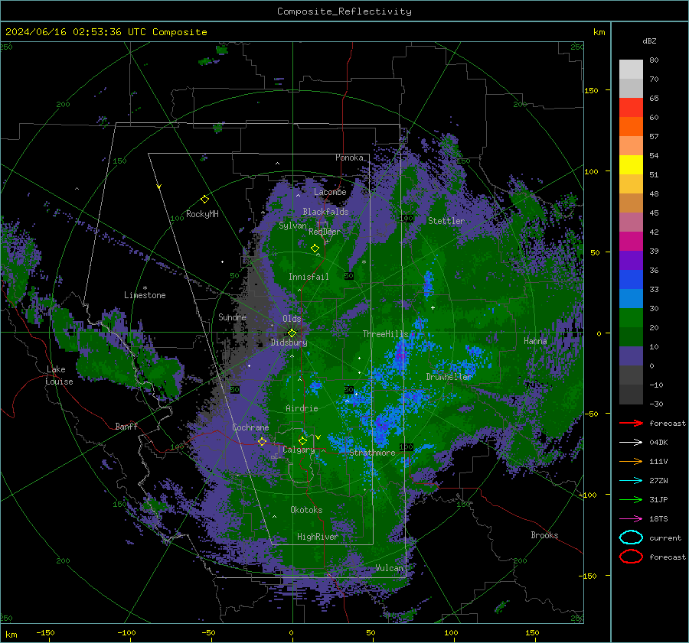The image size is (689, 643).
Task: Click the red forecast ellipse in legend
Action: pos(631,557)
